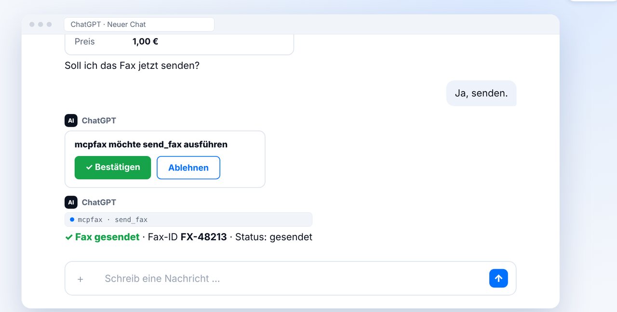The image size is (617, 312).
Task: Click the 'ChatGPT' name above the send_fax chip
Action: click(x=99, y=202)
